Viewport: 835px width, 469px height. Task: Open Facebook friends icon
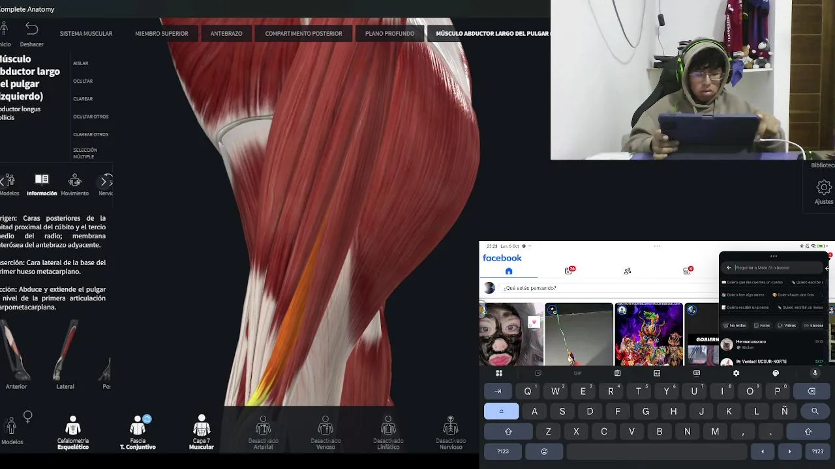click(628, 271)
